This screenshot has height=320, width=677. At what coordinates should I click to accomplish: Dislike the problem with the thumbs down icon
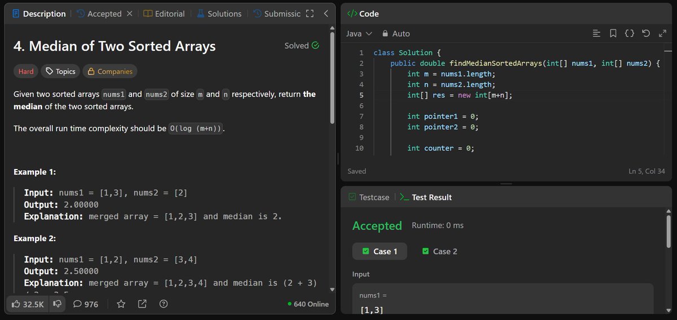(57, 304)
